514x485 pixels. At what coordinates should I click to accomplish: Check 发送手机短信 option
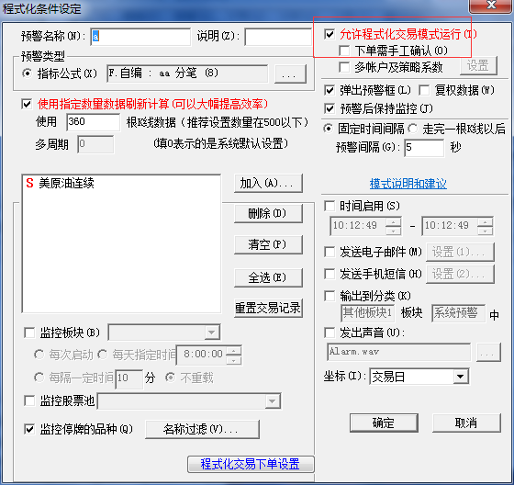[x=330, y=274]
